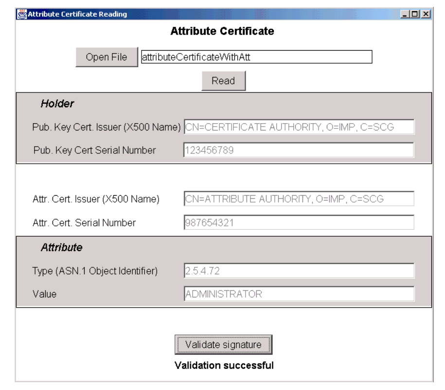Screen dimensions: 445x390
Task: Click the Validation successful status message
Action: (223, 366)
